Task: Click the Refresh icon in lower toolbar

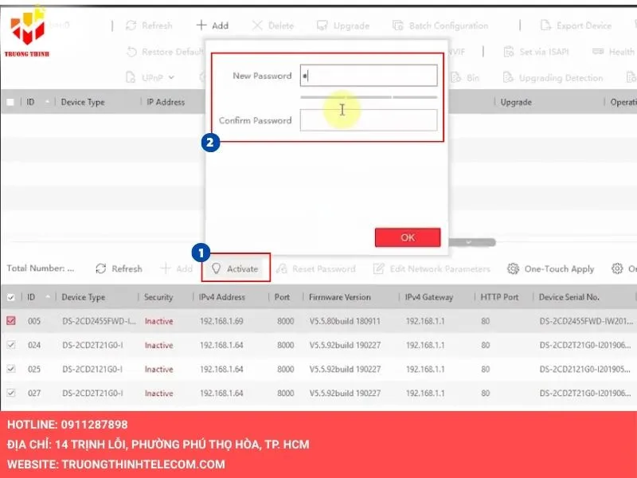Action: [101, 269]
